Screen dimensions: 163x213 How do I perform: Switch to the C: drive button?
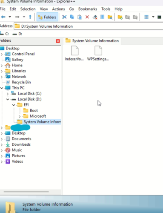(5, 34)
